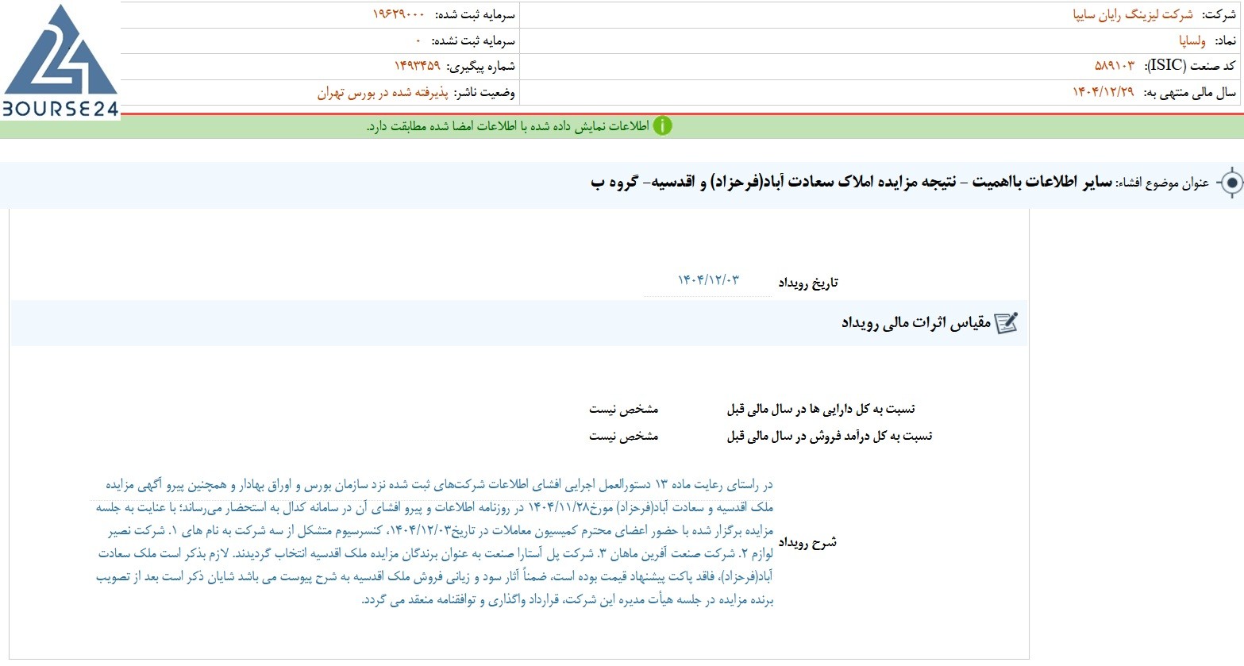
Task: Click the event date field 1404/12/03
Action: (708, 280)
